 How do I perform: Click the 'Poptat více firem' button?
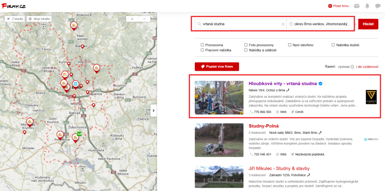217,66
